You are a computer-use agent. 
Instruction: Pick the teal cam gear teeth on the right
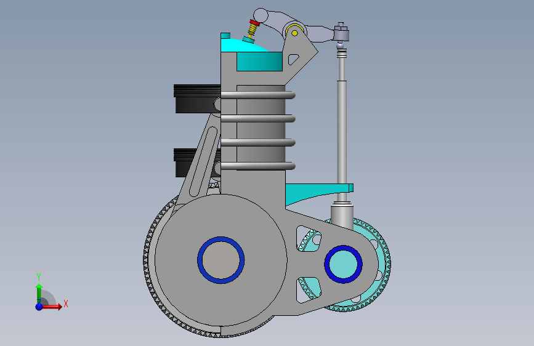[387, 264]
